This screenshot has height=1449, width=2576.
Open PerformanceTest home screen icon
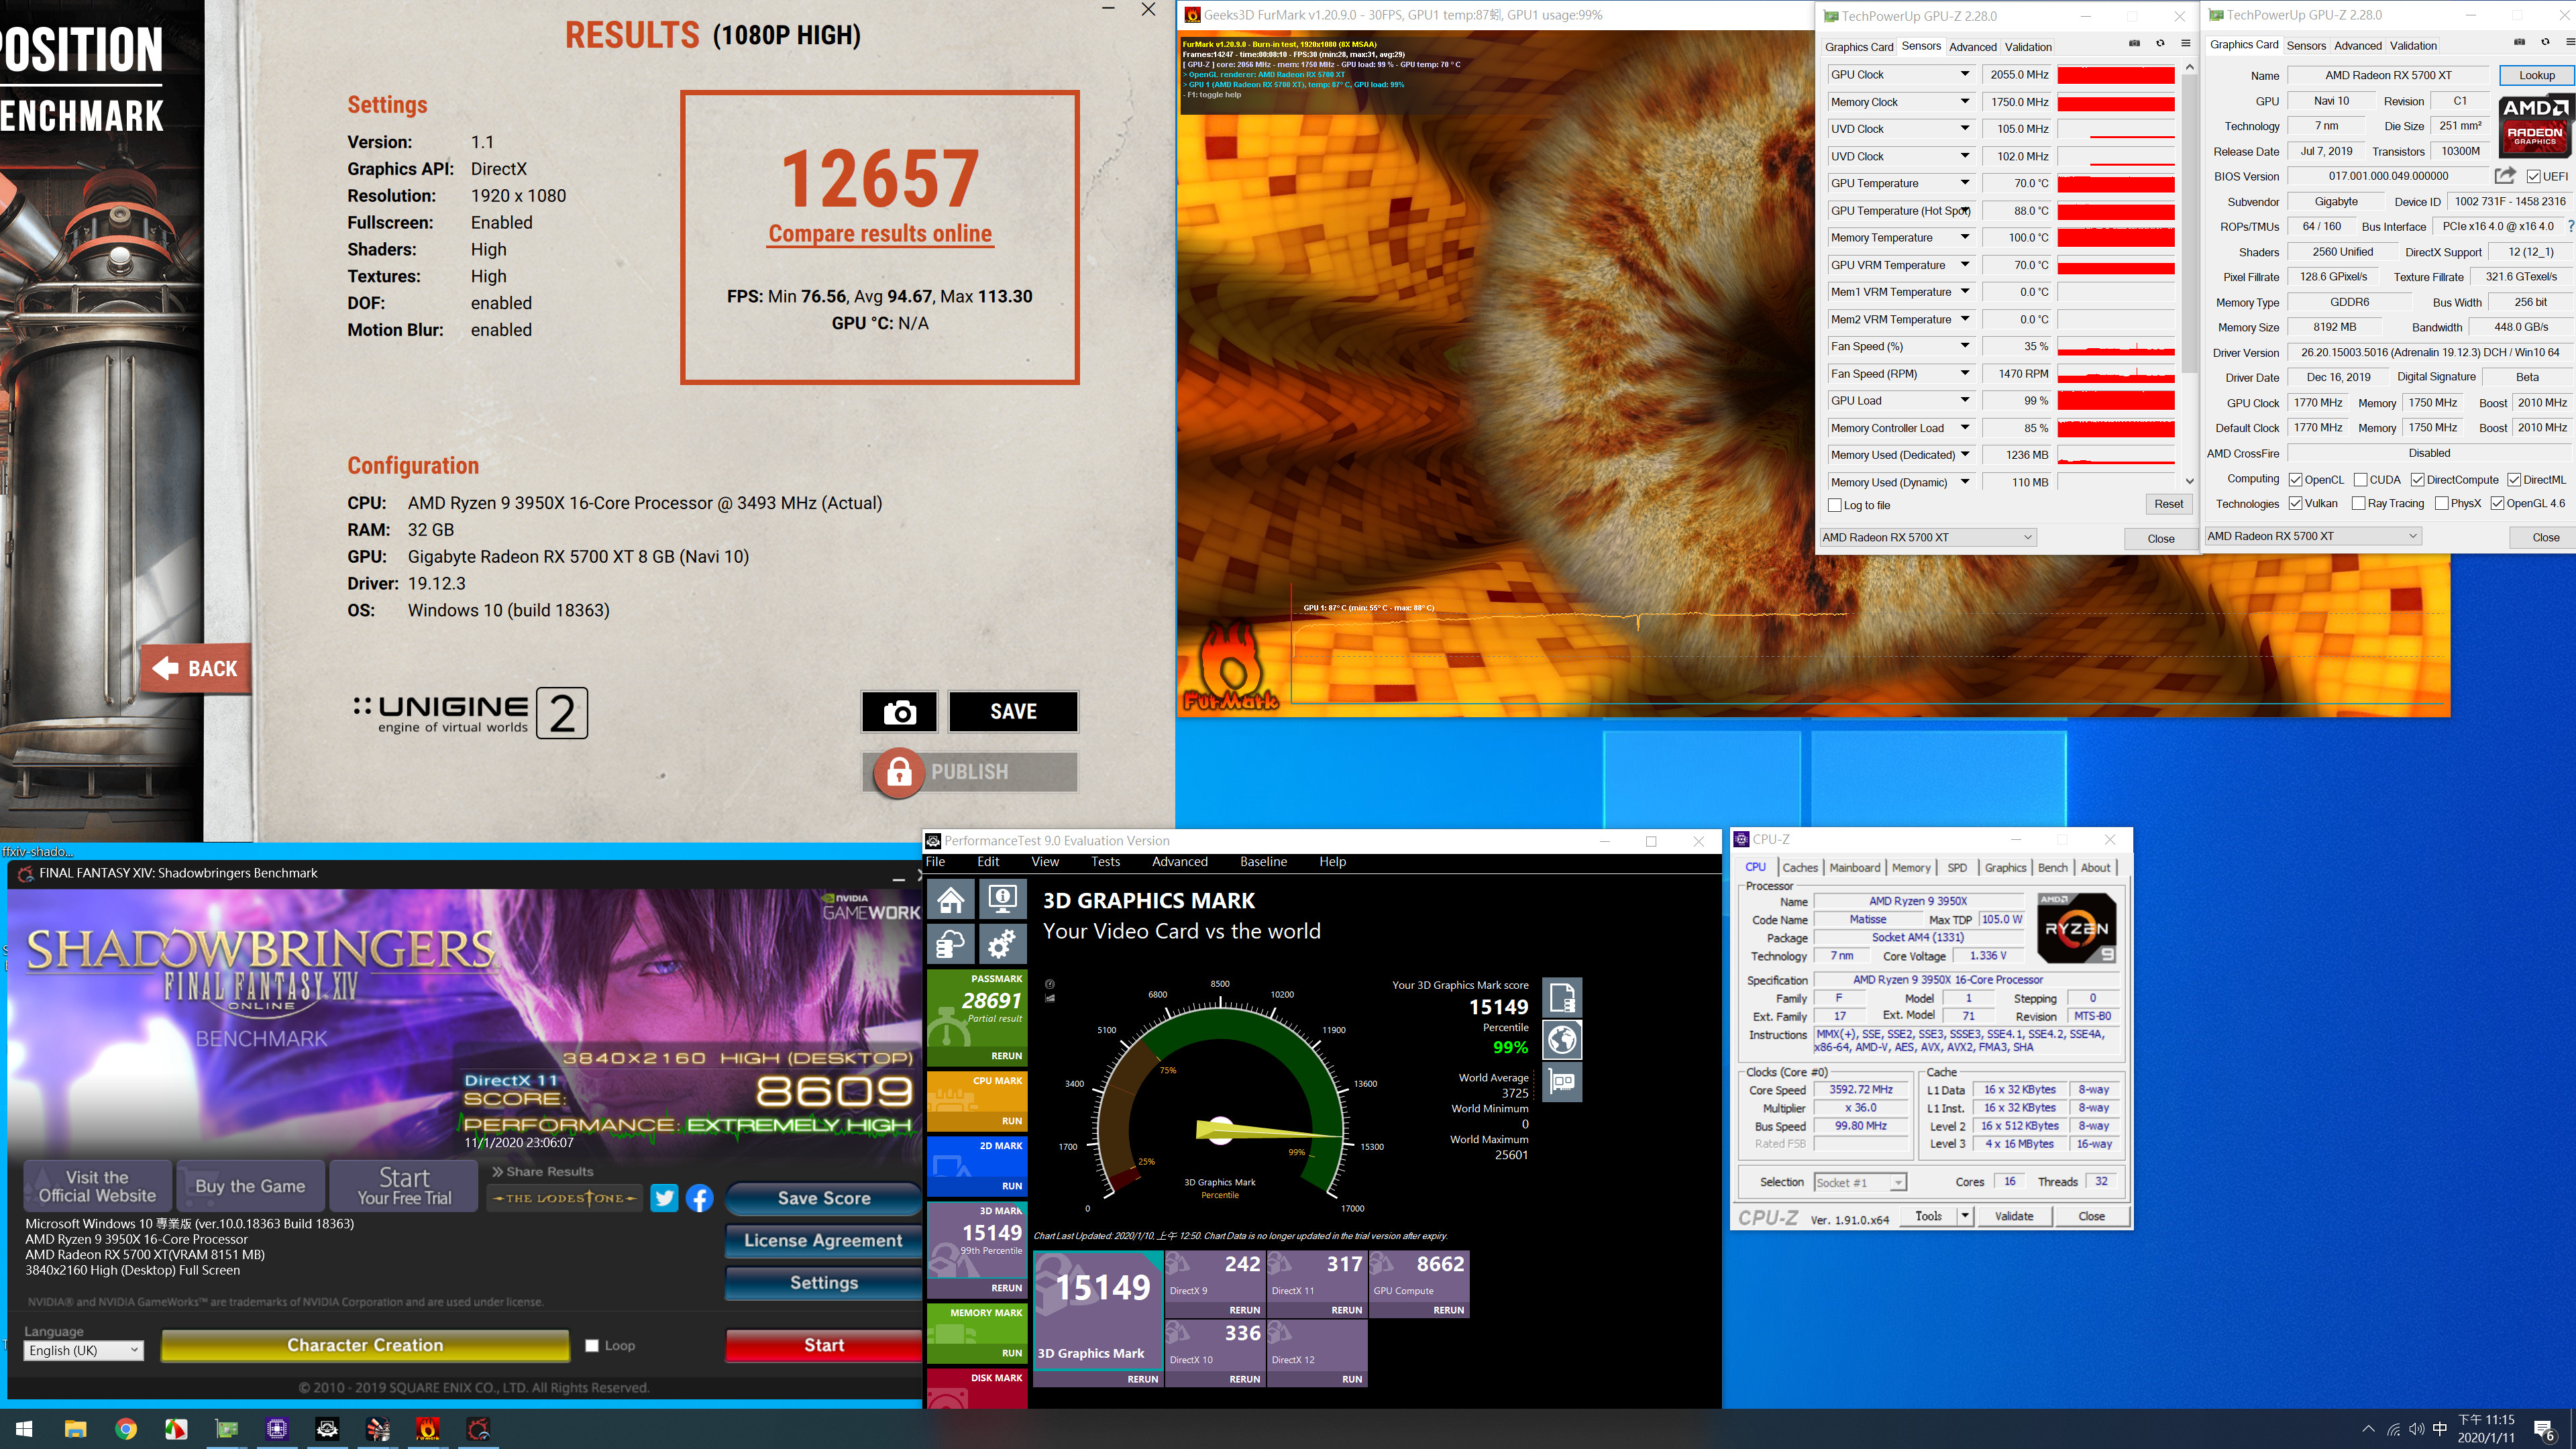click(x=951, y=900)
